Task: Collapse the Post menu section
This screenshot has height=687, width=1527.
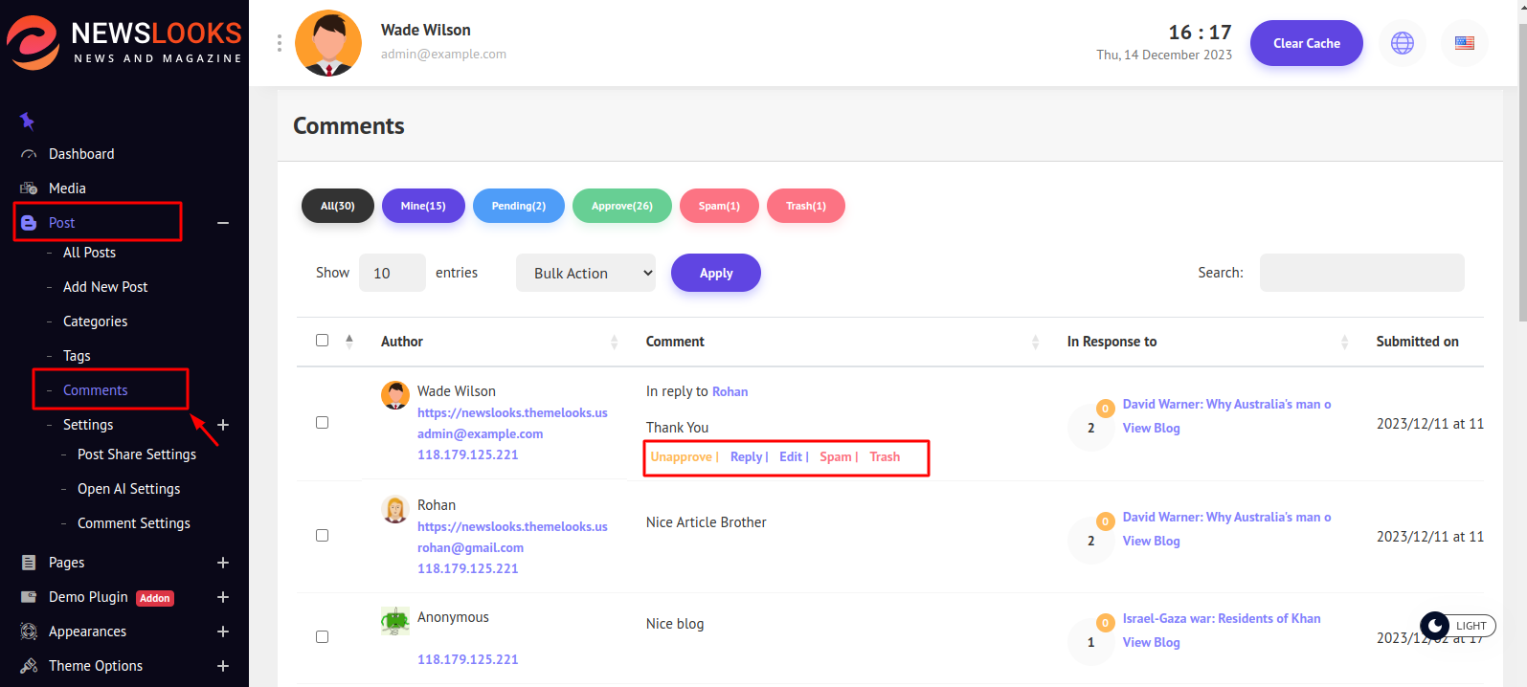Action: tap(223, 223)
